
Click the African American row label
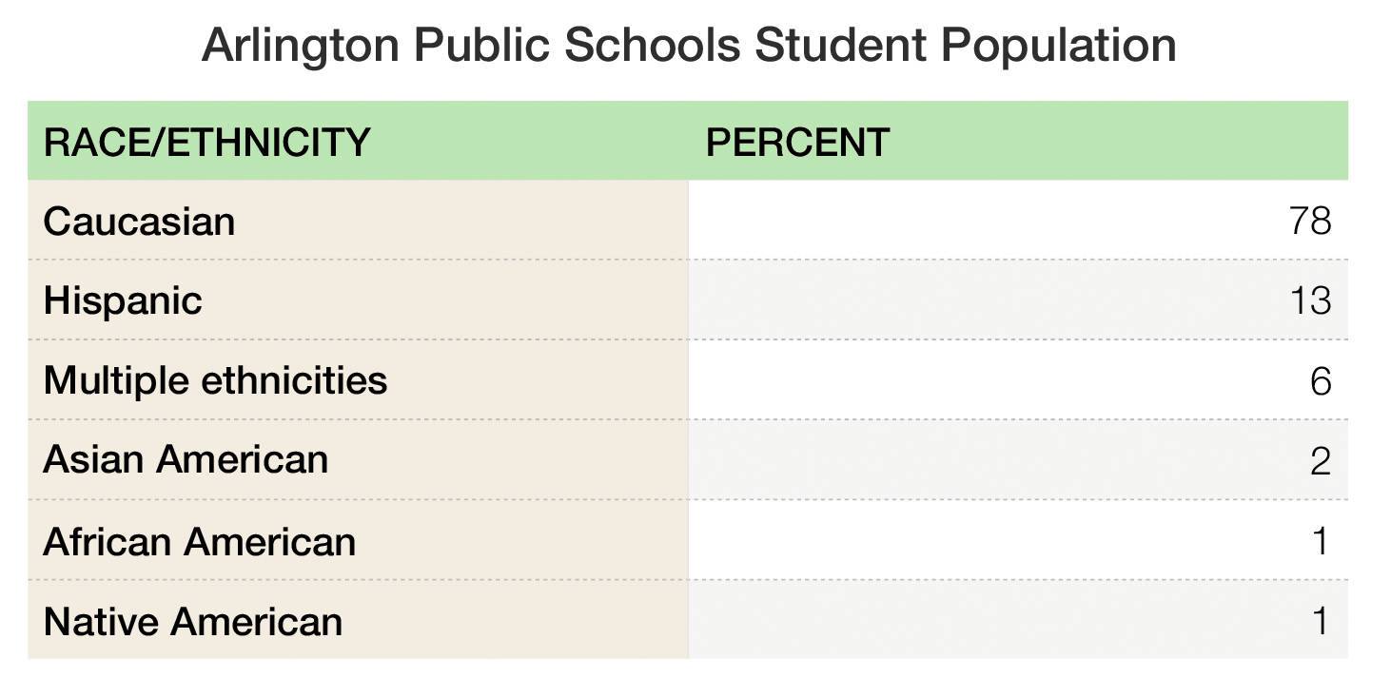(x=200, y=542)
